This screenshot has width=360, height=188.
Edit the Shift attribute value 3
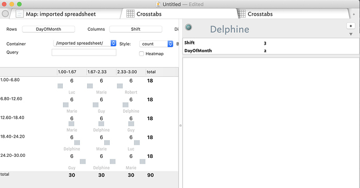[265, 43]
